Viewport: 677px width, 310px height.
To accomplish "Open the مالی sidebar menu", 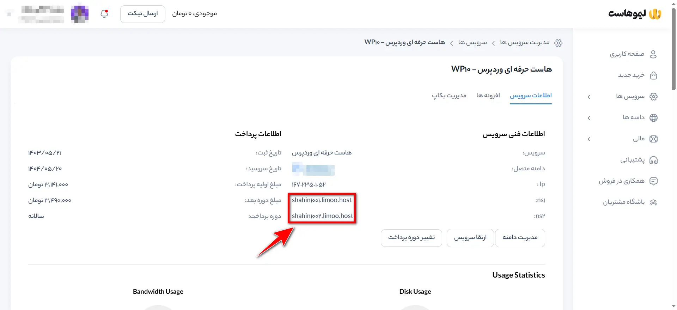I will pyautogui.click(x=639, y=139).
